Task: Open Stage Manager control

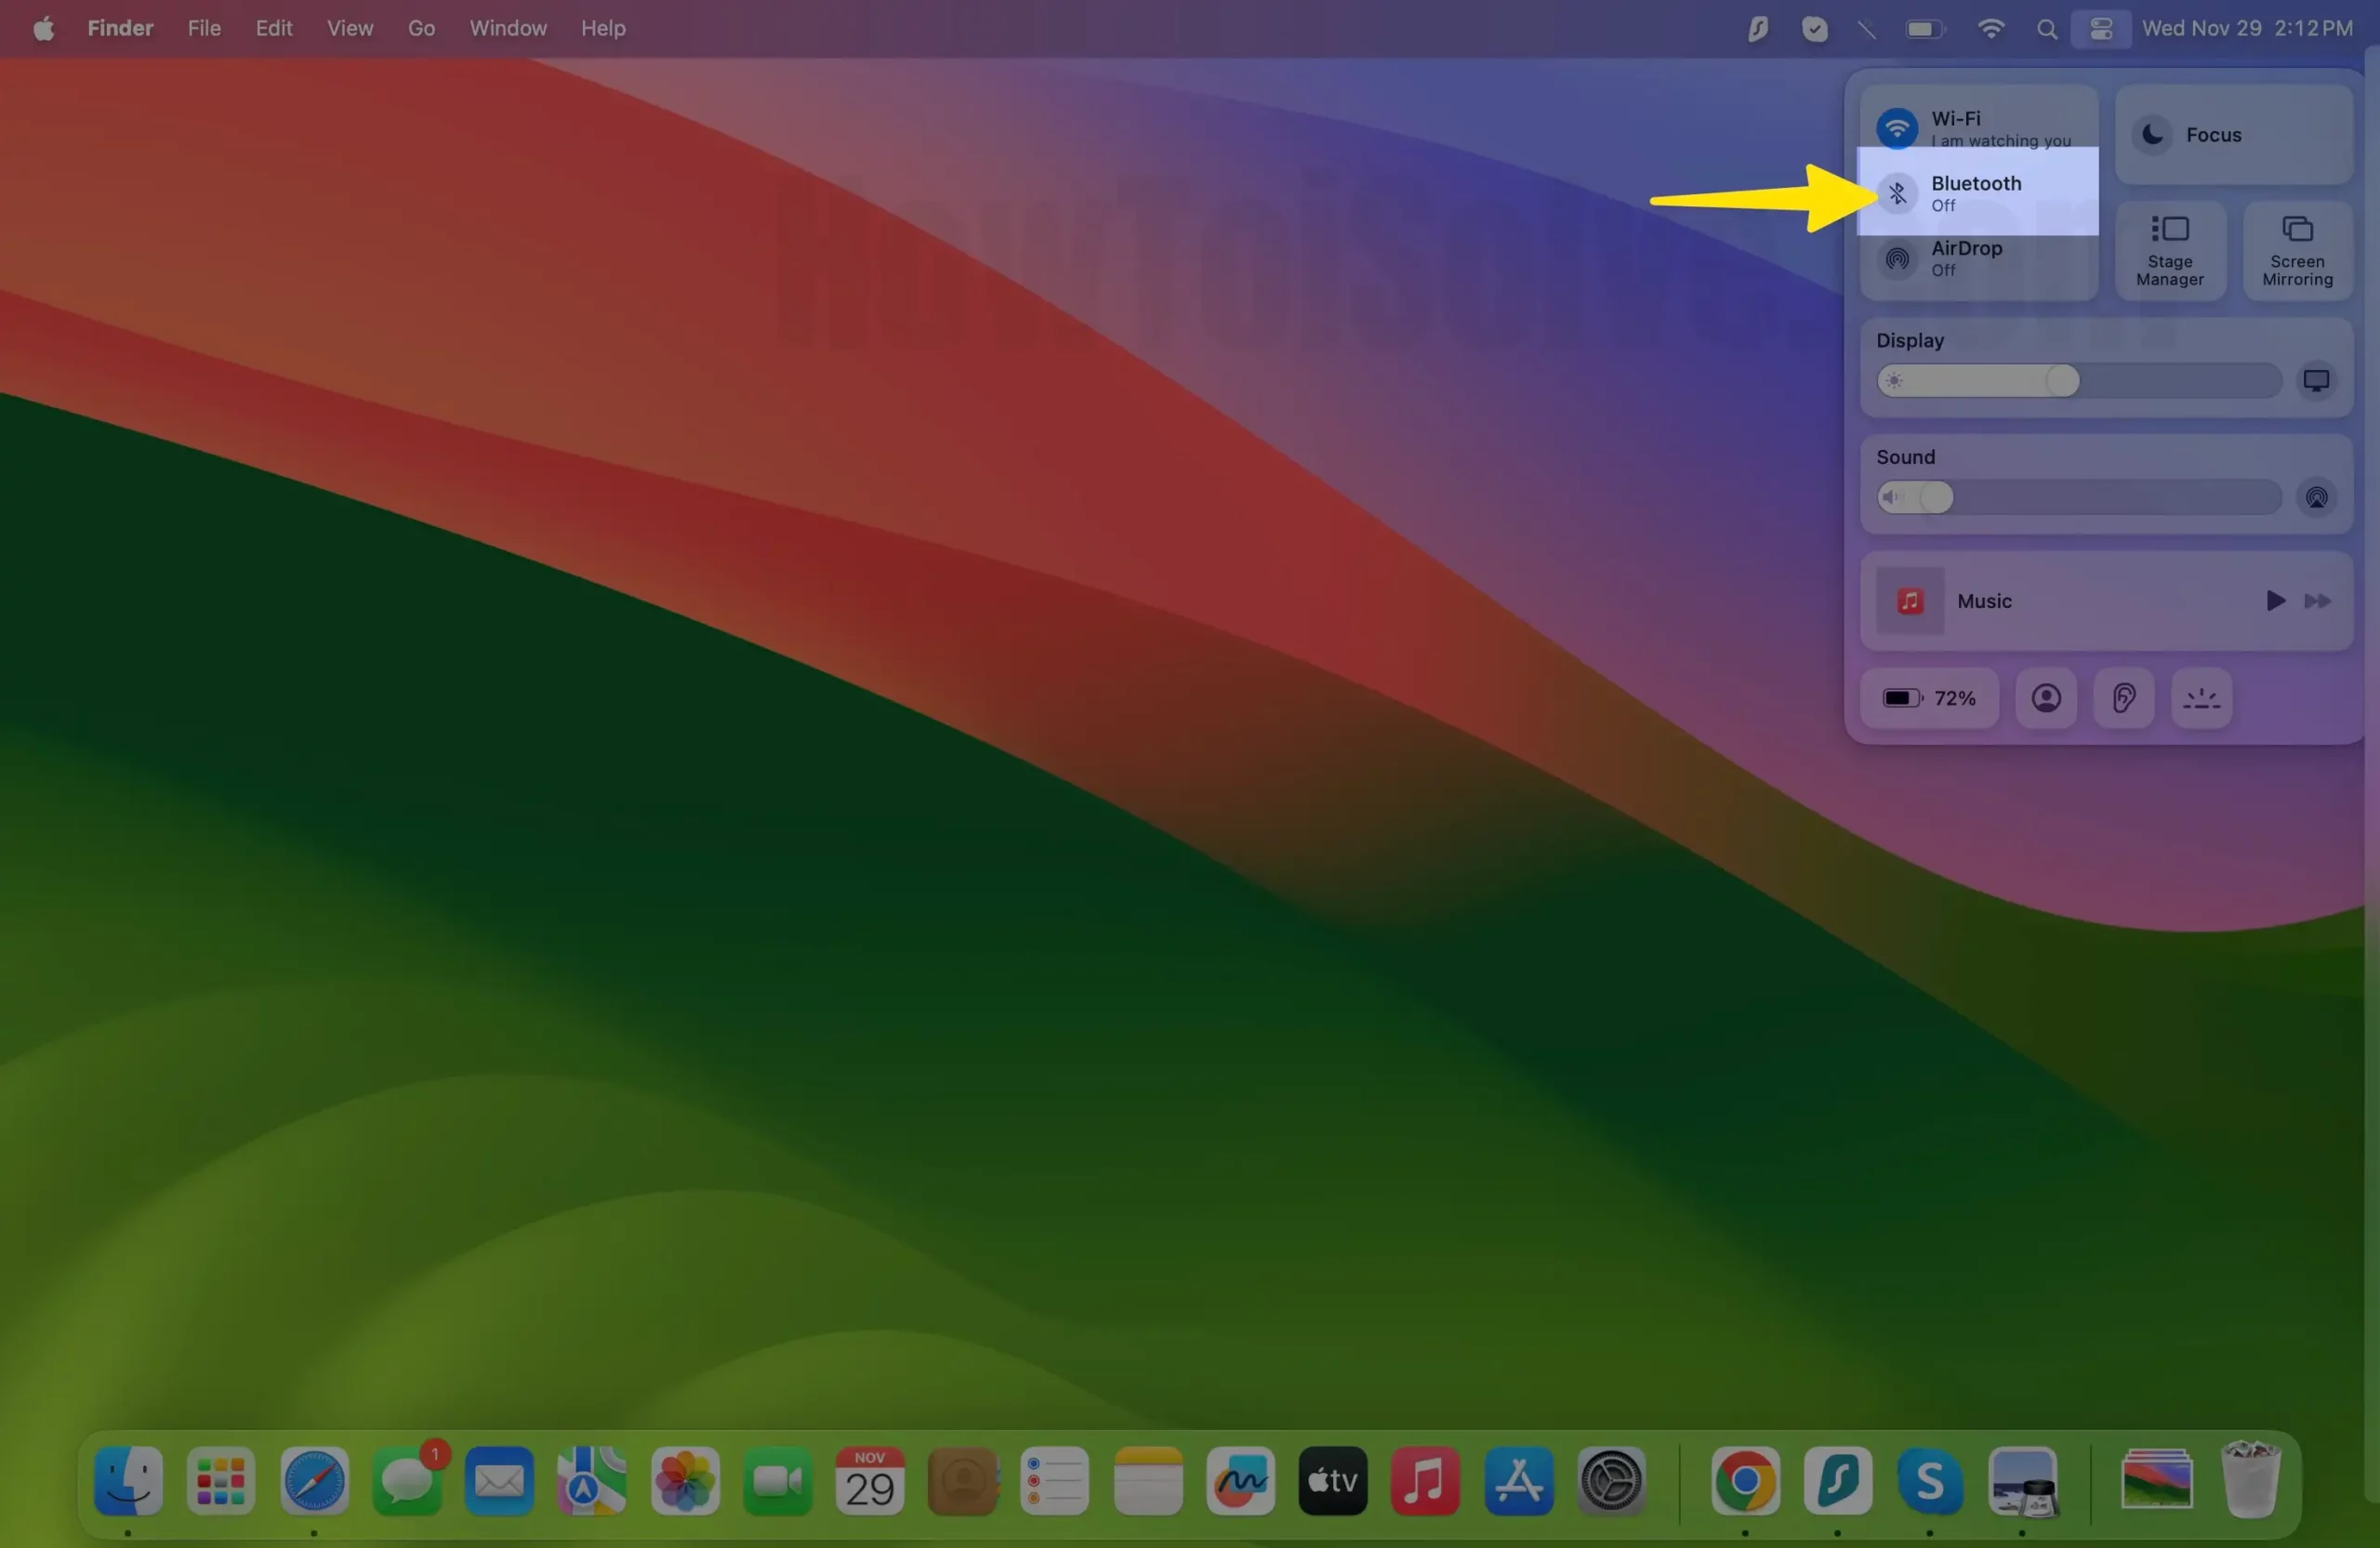Action: click(x=2170, y=250)
